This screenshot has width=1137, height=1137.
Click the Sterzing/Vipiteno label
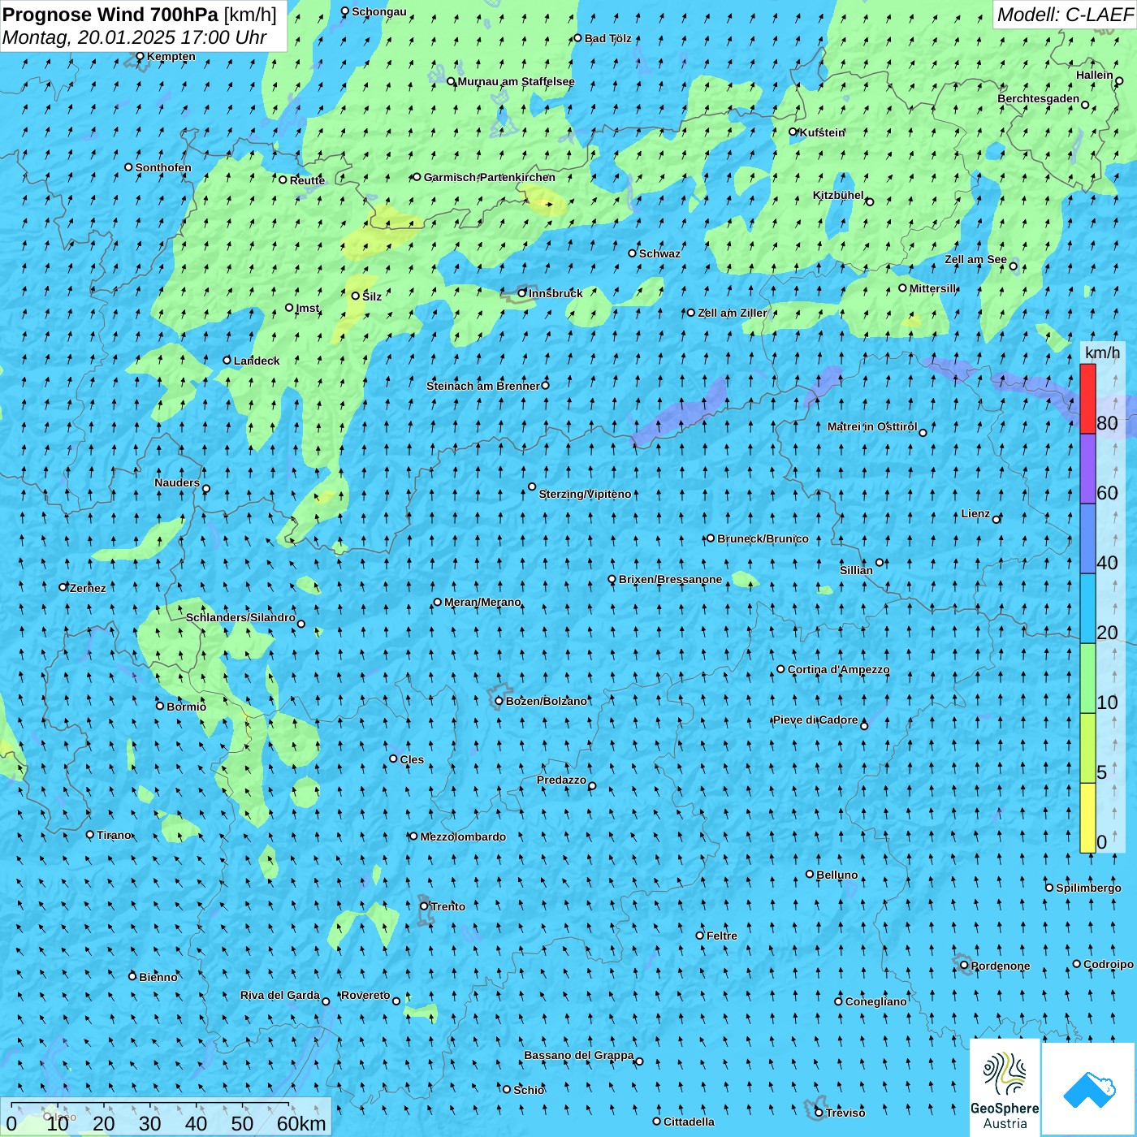pyautogui.click(x=585, y=494)
